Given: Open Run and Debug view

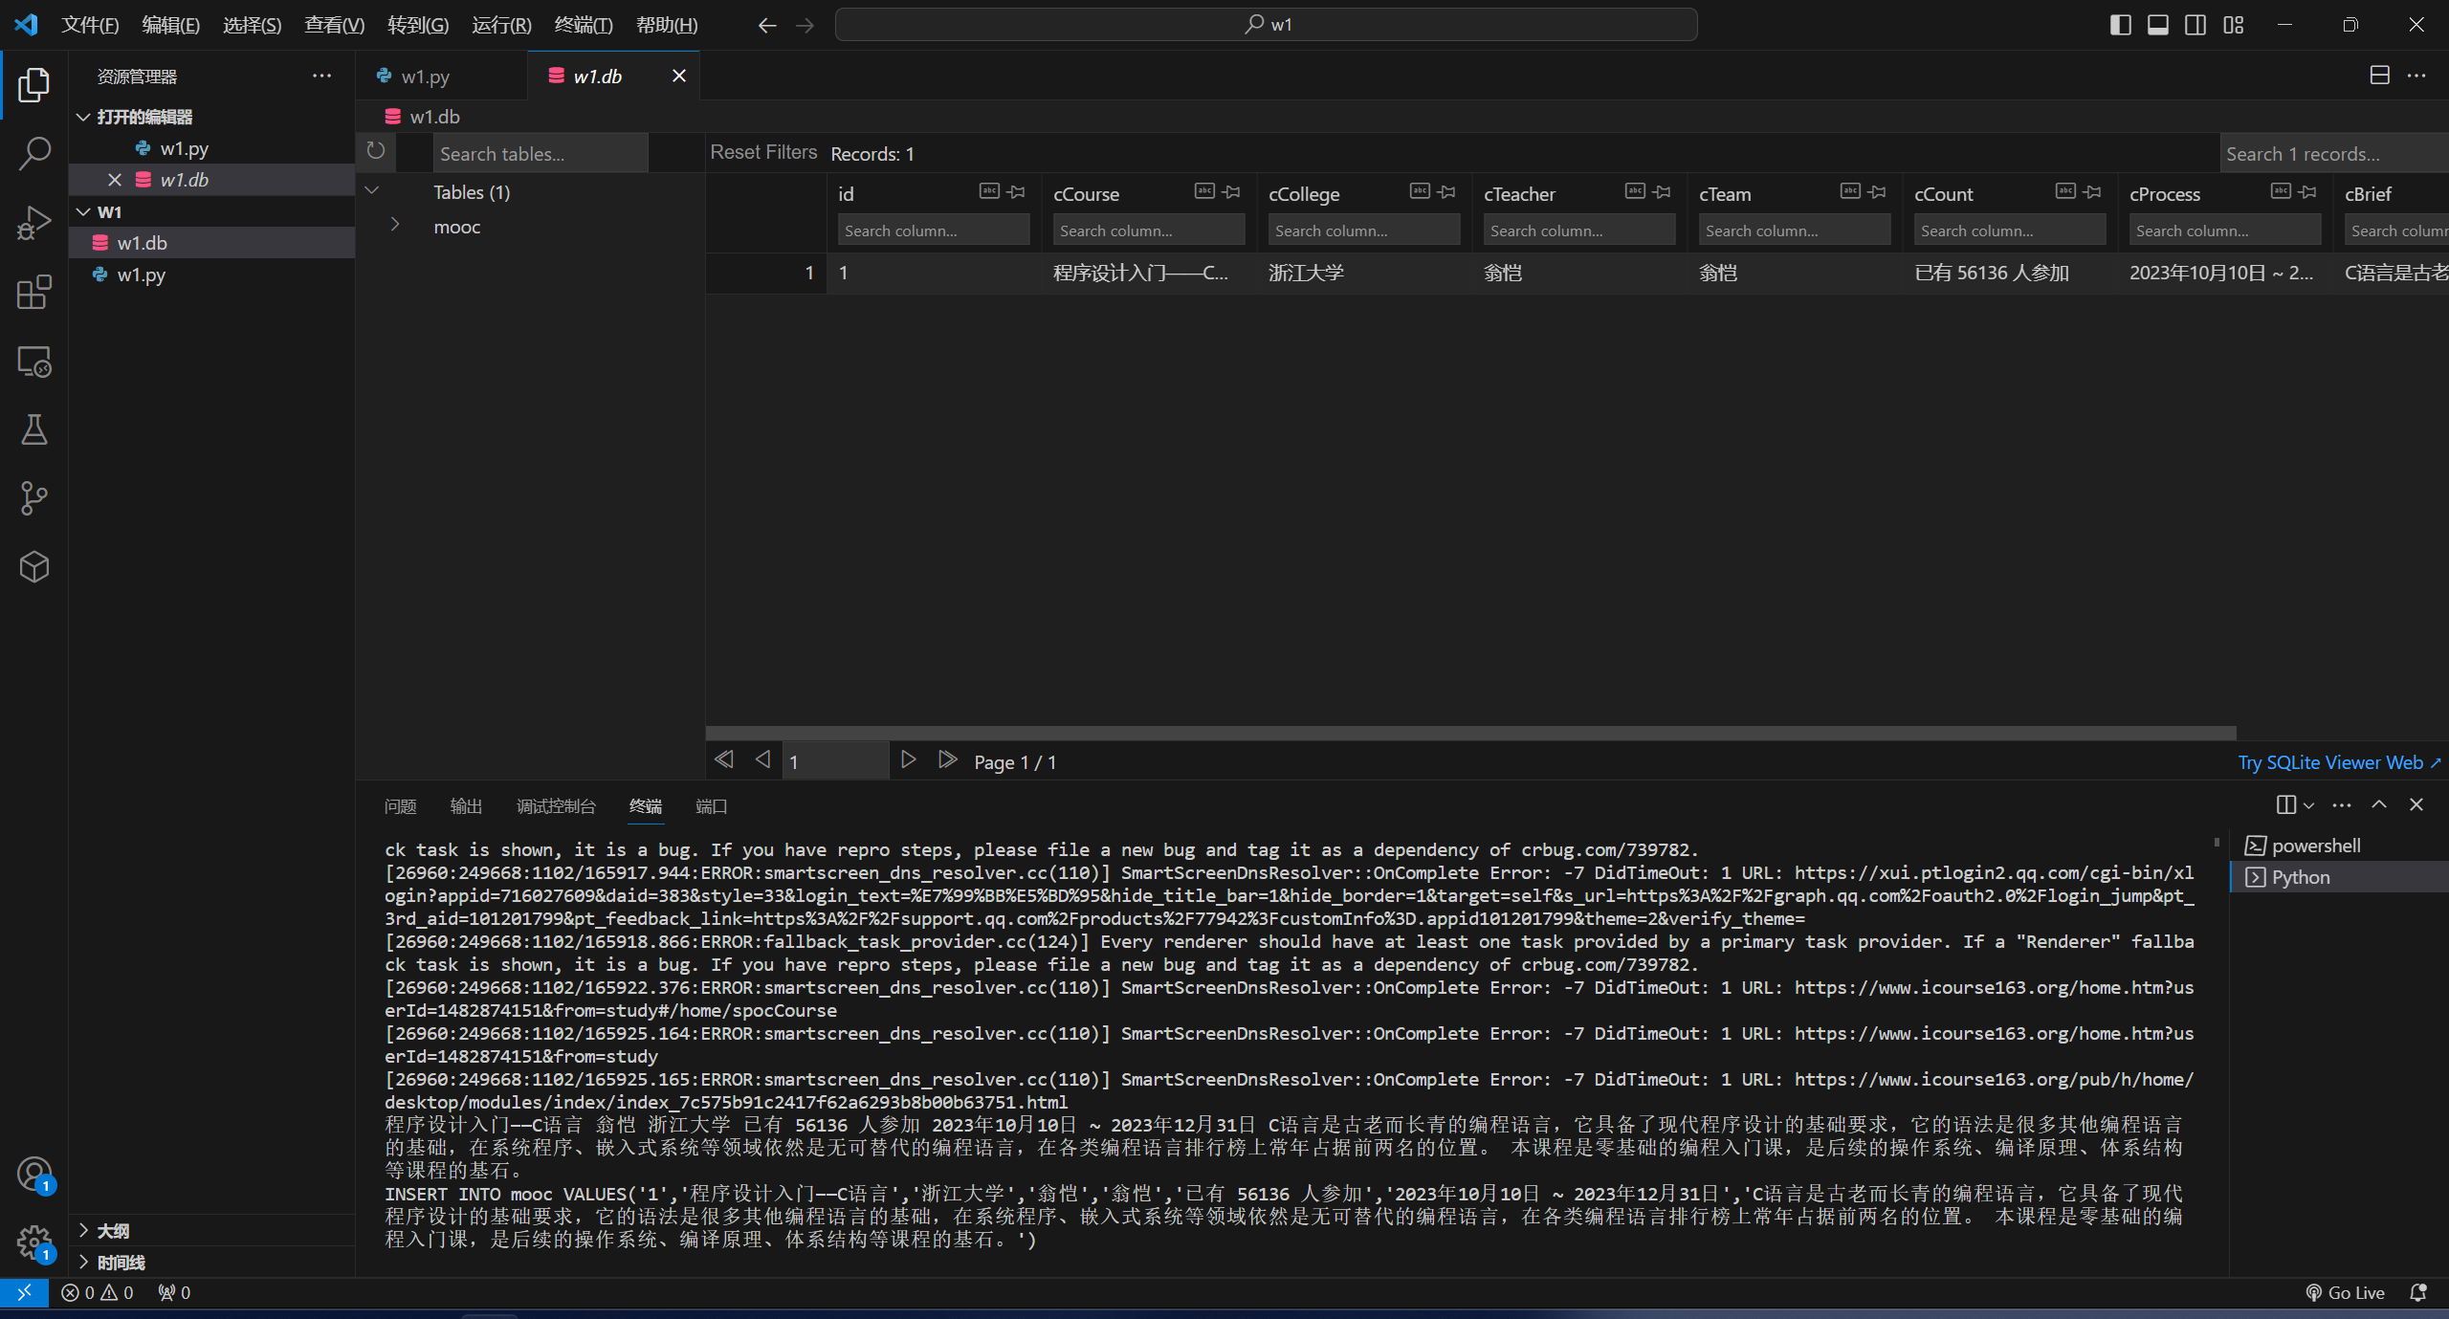Looking at the screenshot, I should (34, 223).
